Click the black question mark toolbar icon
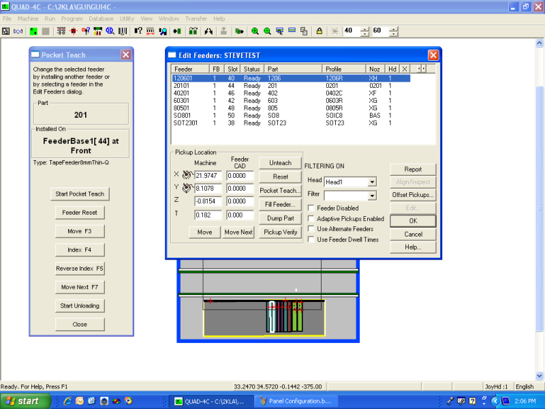Viewport: 545px width, 409px height. [x=138, y=31]
